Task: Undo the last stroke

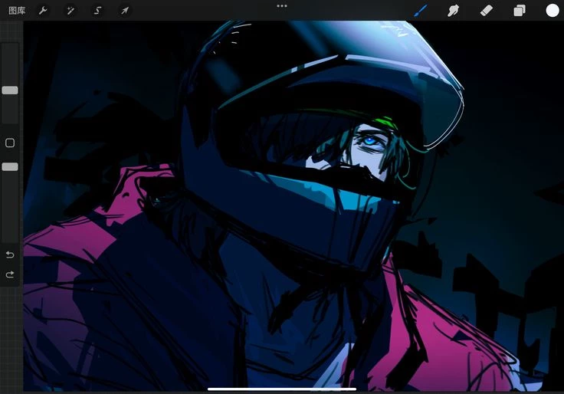Action: click(x=10, y=254)
